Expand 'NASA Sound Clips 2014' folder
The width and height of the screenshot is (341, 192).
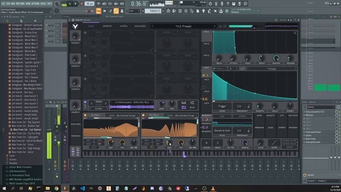22,183
